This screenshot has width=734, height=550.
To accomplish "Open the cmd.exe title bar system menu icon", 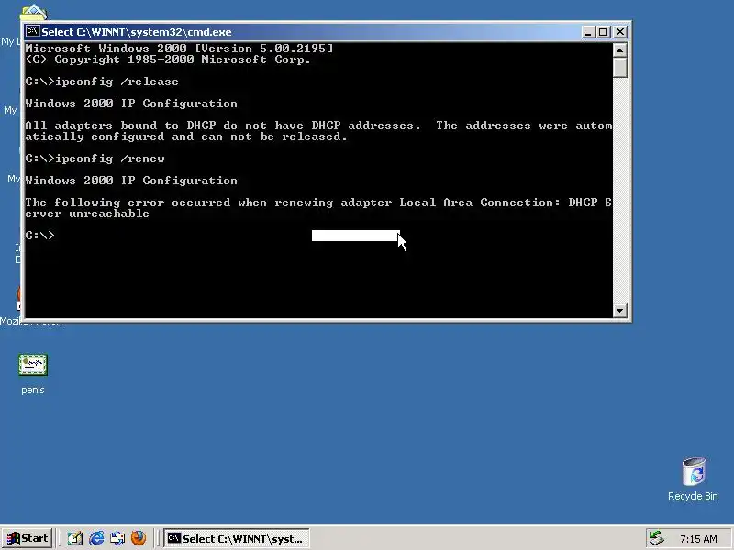I will pos(32,32).
